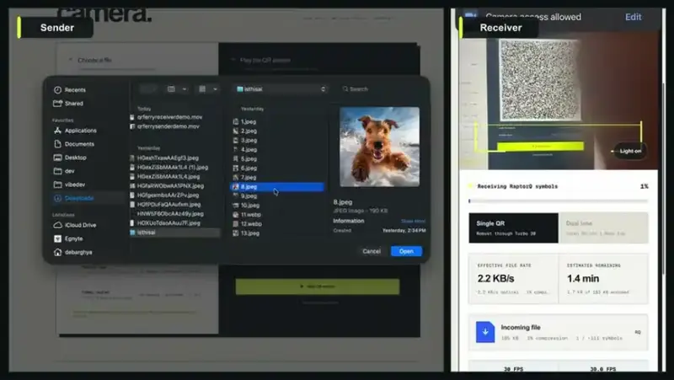Switch to Dual lane mode
This screenshot has height=380, width=674.
[603, 227]
